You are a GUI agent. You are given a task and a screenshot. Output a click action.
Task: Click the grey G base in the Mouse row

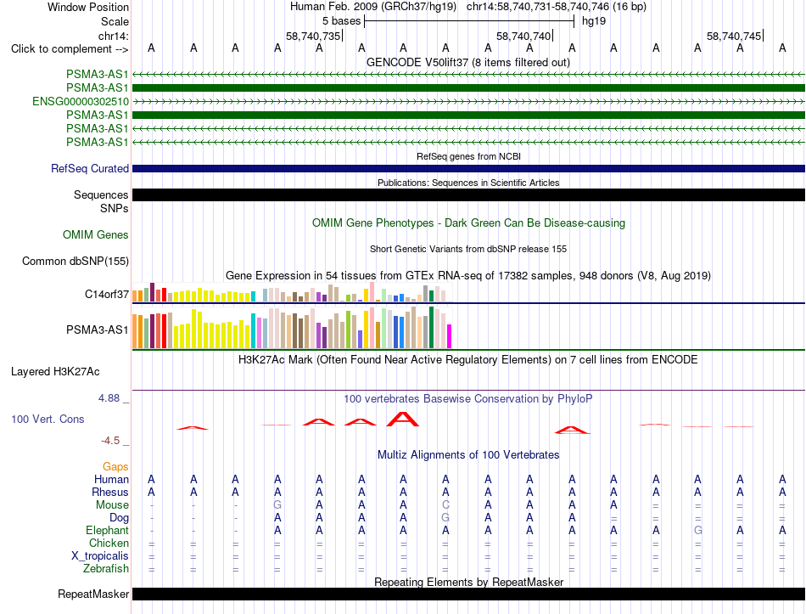coord(277,505)
